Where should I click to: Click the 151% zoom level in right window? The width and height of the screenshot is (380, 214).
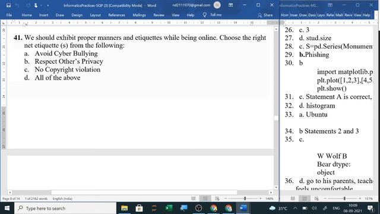pyautogui.click(x=369, y=199)
